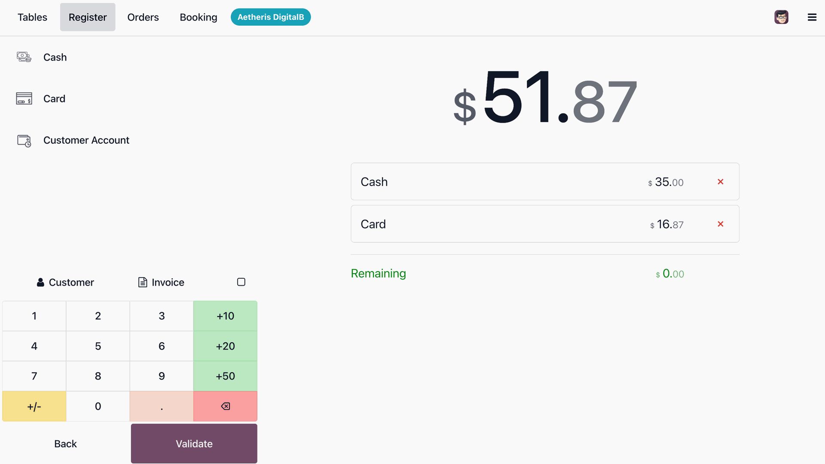Click the Invoice document button
825x464 pixels.
[161, 282]
